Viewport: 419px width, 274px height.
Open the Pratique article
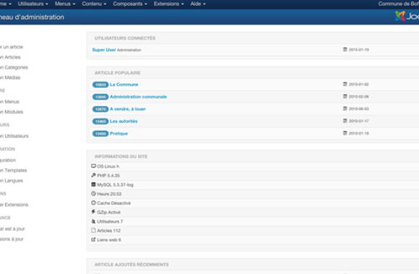coord(119,133)
